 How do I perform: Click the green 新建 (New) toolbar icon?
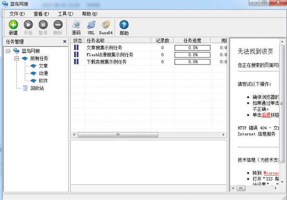tap(13, 25)
